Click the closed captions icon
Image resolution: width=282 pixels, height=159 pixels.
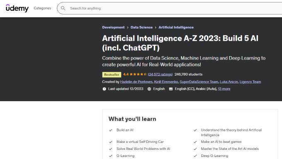pos(171,89)
